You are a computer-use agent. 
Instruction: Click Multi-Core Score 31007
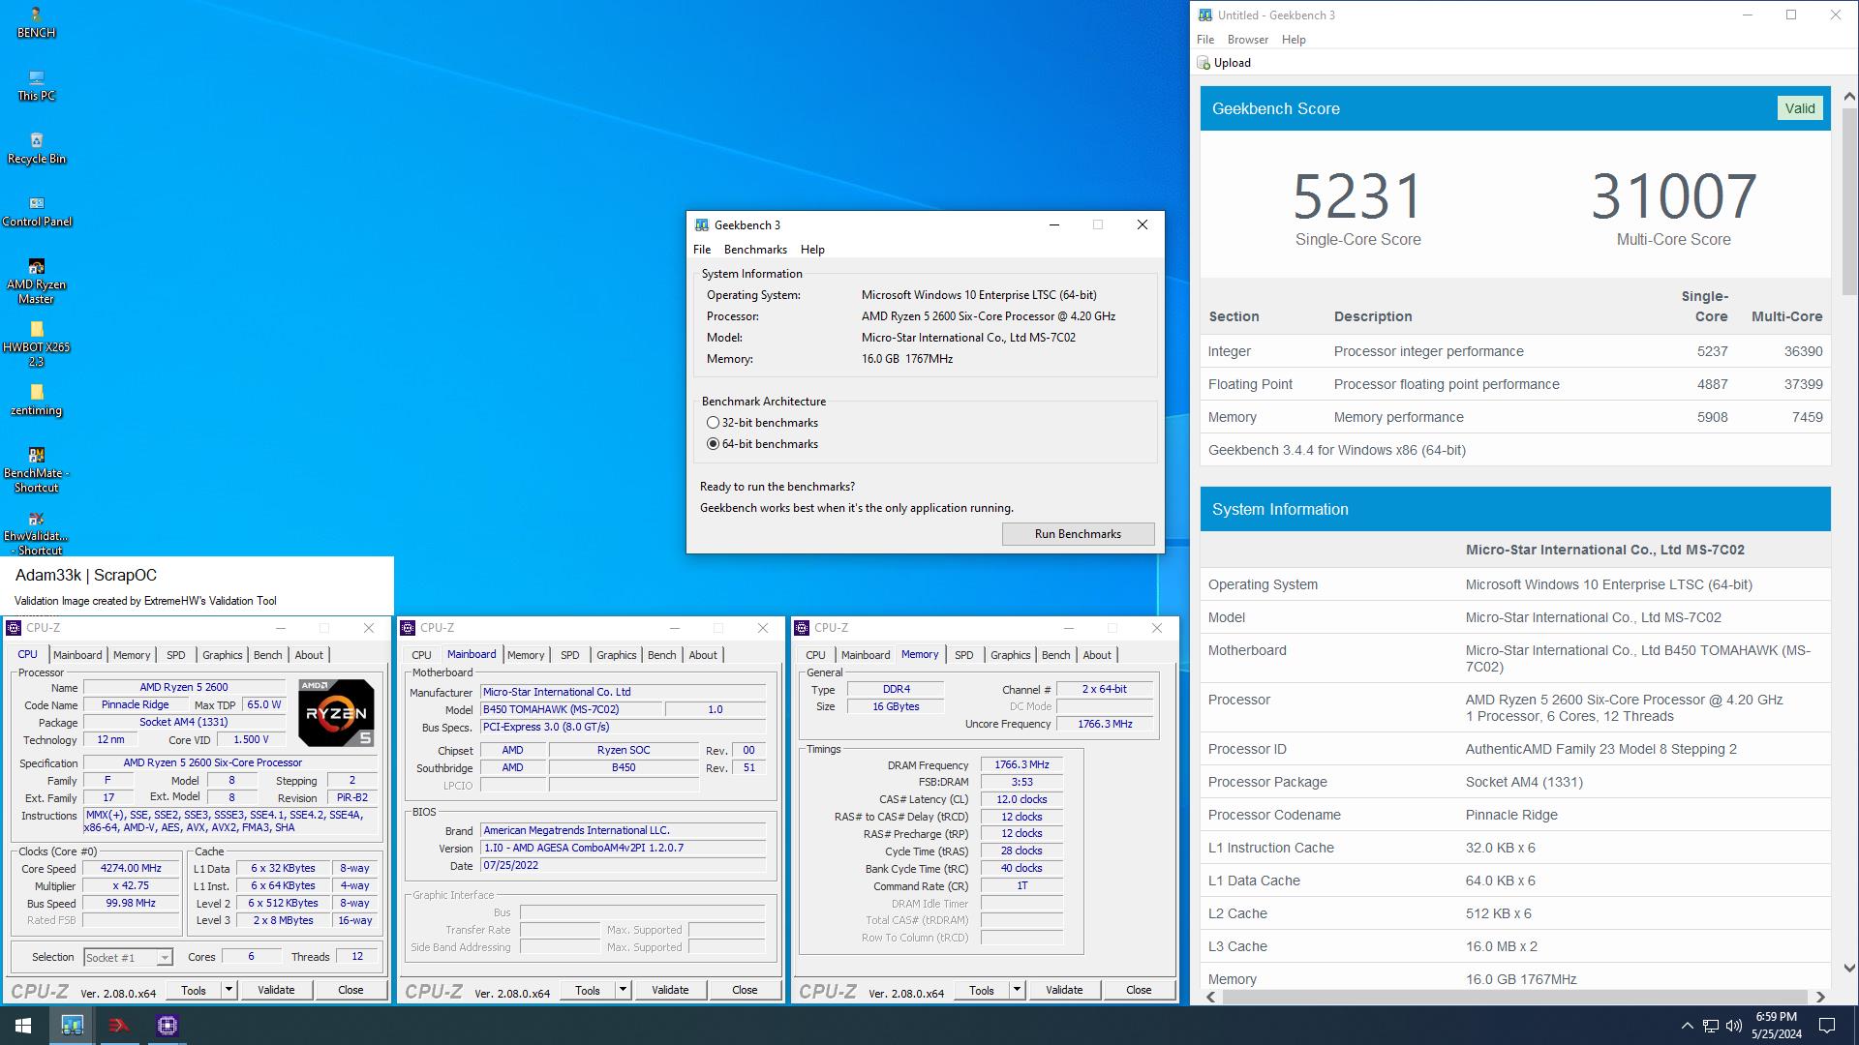tap(1673, 196)
